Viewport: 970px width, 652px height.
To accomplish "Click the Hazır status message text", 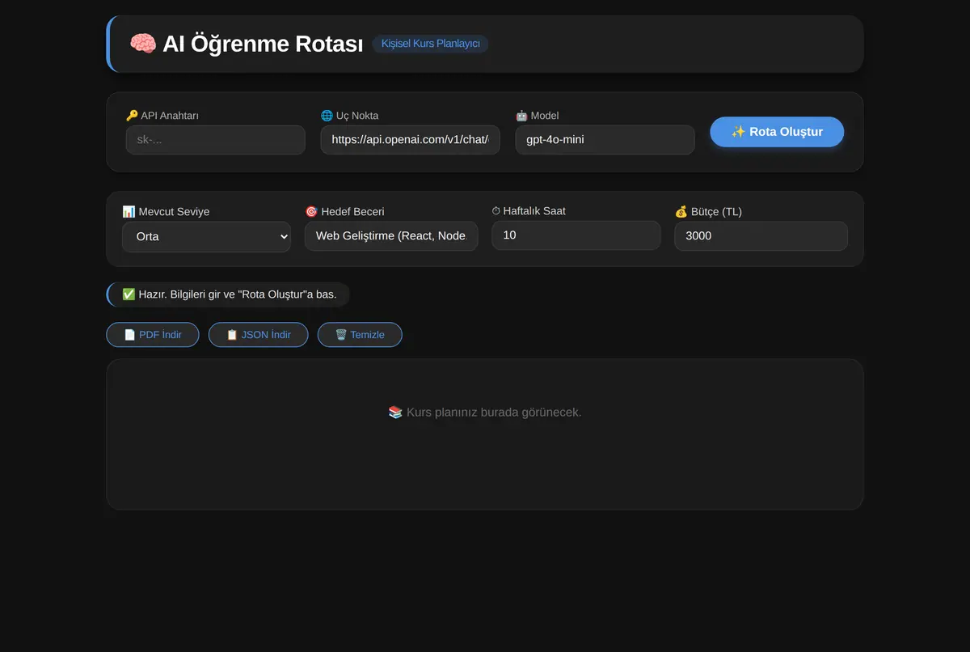I will (238, 294).
